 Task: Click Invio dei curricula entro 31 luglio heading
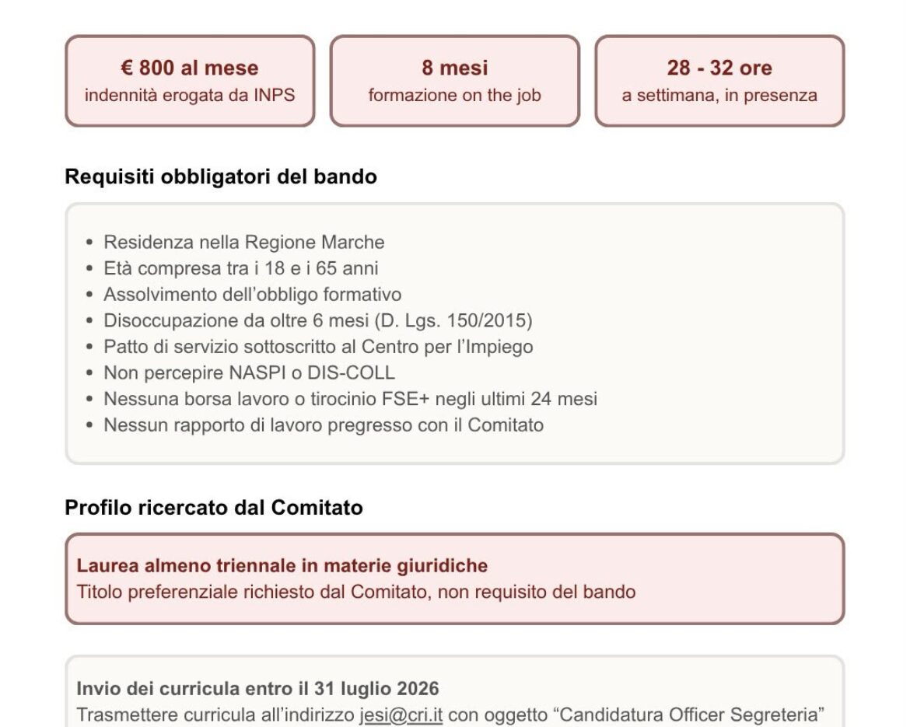[257, 688]
